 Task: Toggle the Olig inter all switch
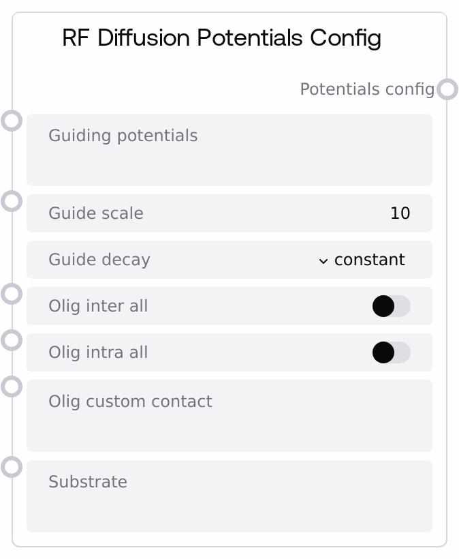coord(391,306)
